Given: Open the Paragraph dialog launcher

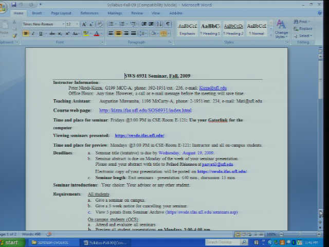Looking at the screenshot, I should (170, 42).
